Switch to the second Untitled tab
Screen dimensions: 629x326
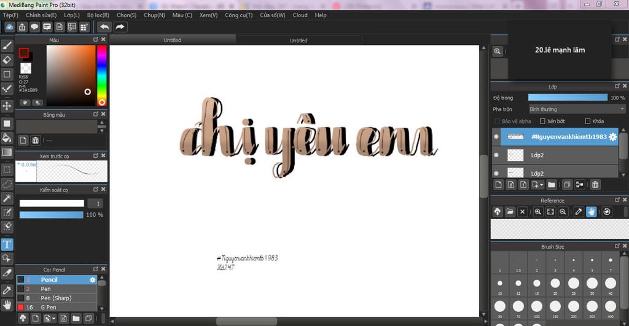(x=299, y=40)
